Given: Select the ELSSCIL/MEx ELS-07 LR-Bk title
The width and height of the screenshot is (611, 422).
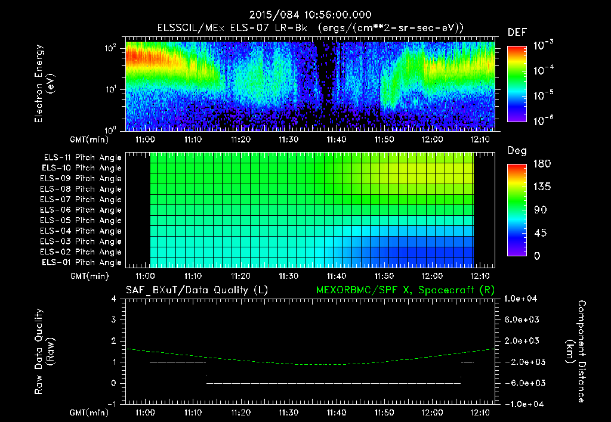Looking at the screenshot, I should pyautogui.click(x=232, y=28).
